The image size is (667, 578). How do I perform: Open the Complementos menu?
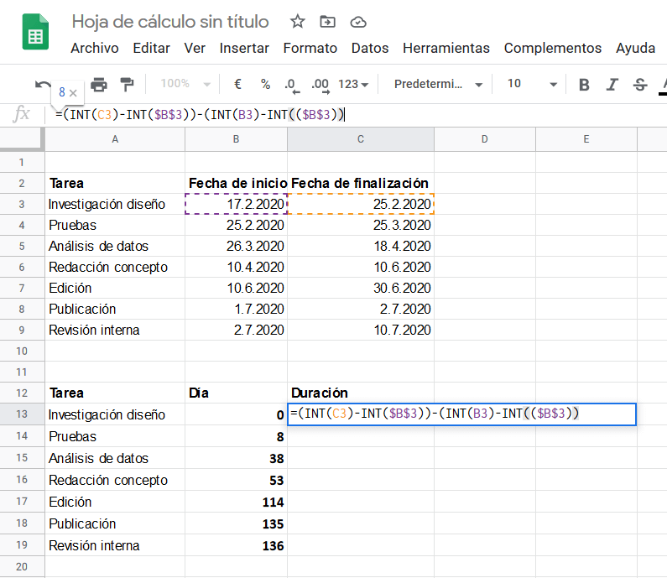[x=553, y=48]
